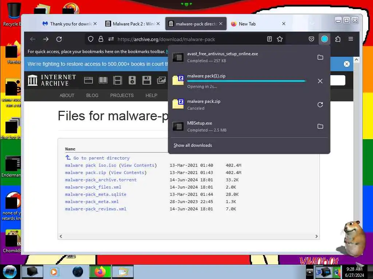Close the 'Malware Pack 2' tab

tap(158, 24)
